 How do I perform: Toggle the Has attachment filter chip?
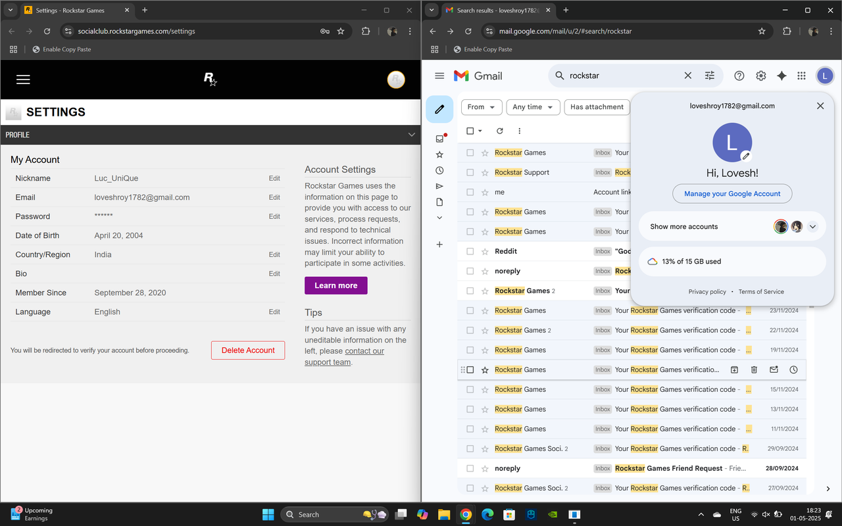click(597, 107)
